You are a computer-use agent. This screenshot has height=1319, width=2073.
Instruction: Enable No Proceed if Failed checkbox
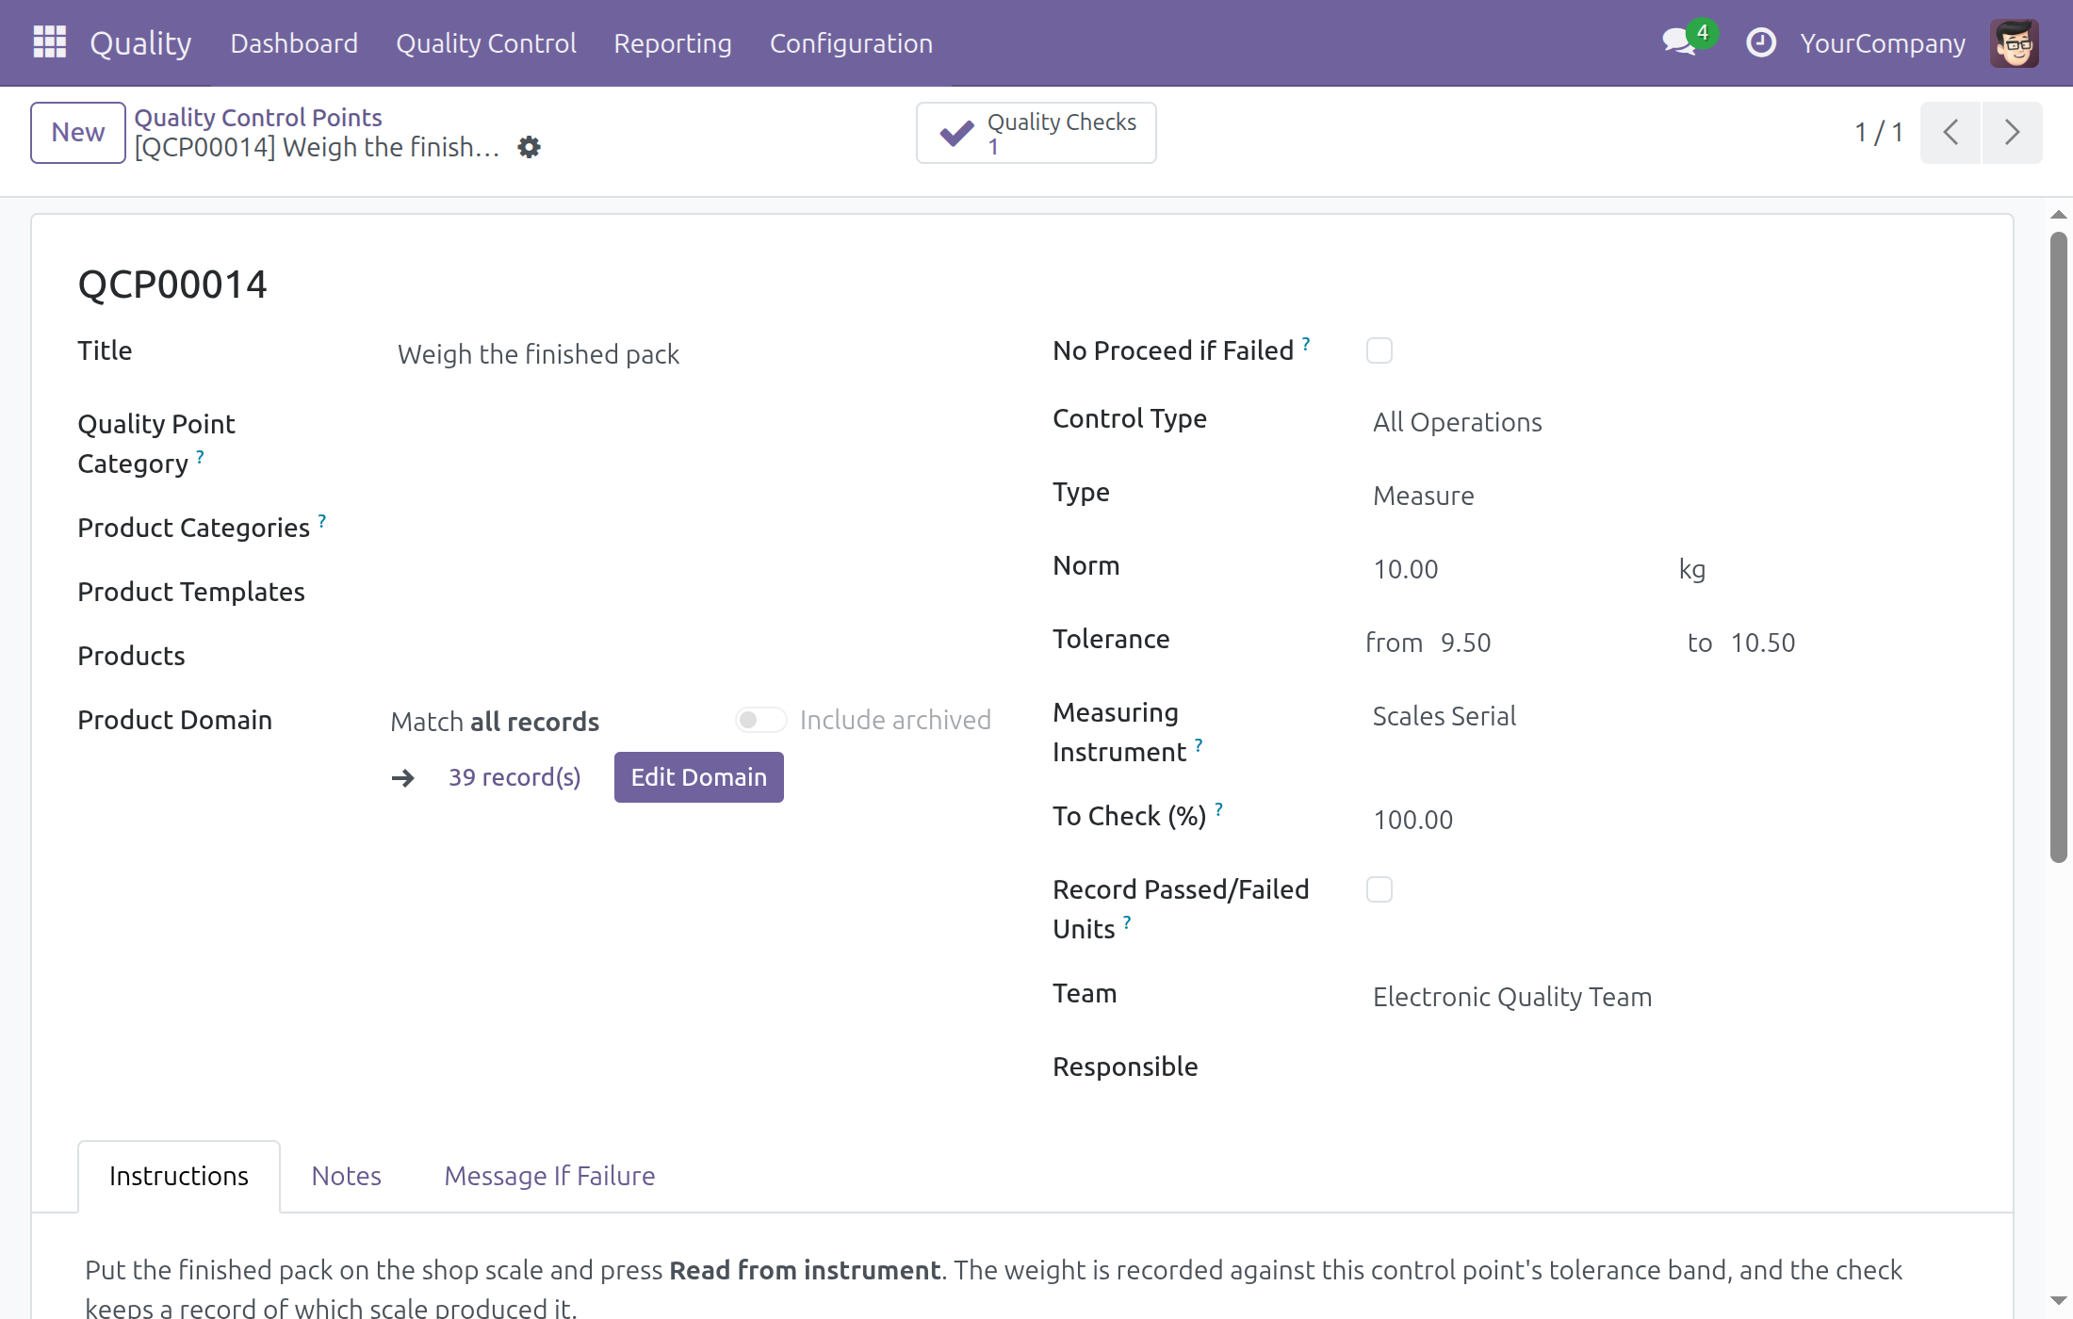click(x=1379, y=350)
